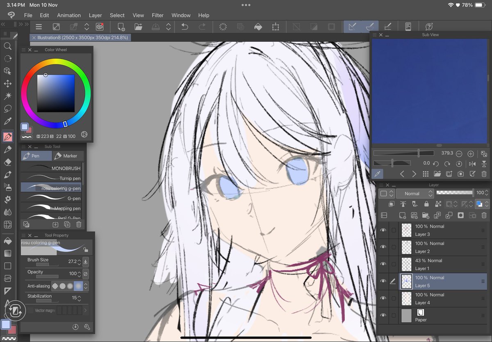Hide Layer 3 with eye icon
The width and height of the screenshot is (492, 342).
(x=383, y=230)
